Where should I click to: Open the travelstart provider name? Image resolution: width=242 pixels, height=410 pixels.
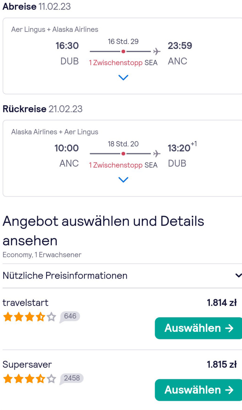coord(26,303)
